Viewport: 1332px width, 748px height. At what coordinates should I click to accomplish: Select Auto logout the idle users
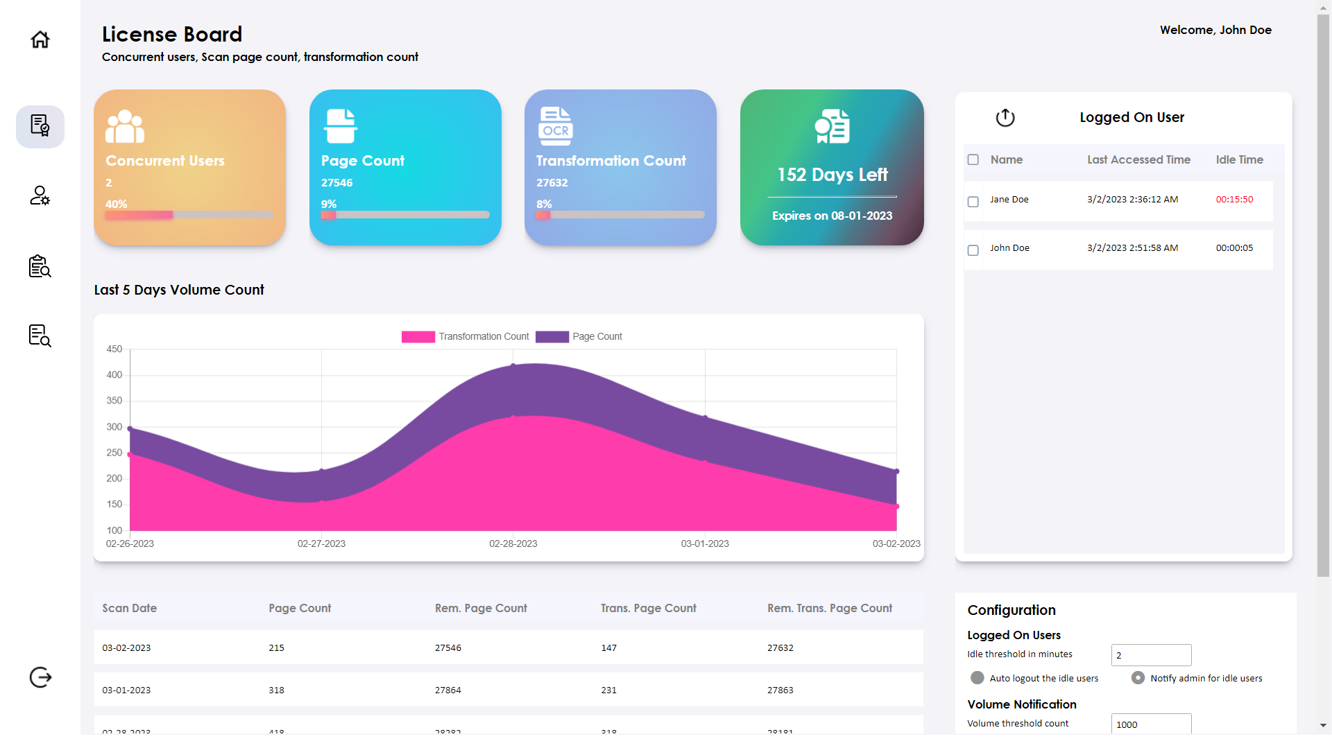pos(977,678)
